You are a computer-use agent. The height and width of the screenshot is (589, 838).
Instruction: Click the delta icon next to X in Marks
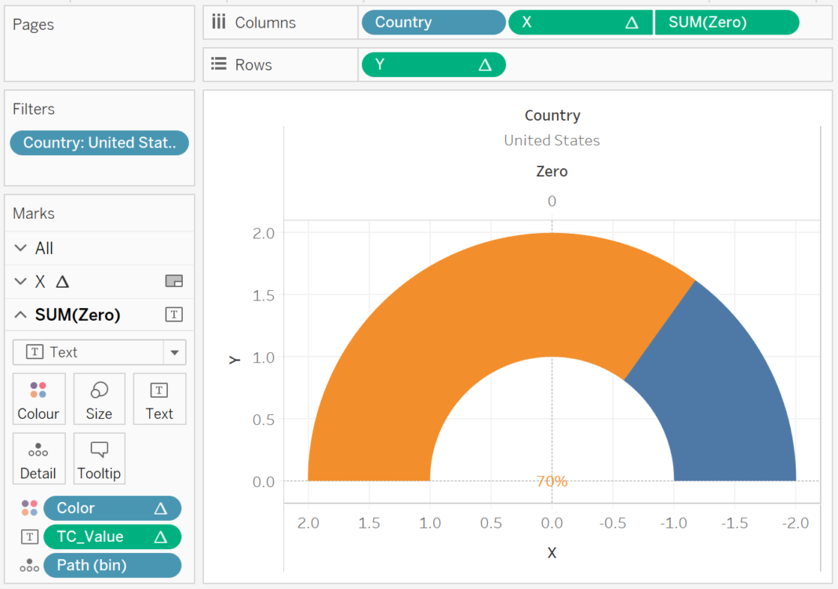coord(63,282)
